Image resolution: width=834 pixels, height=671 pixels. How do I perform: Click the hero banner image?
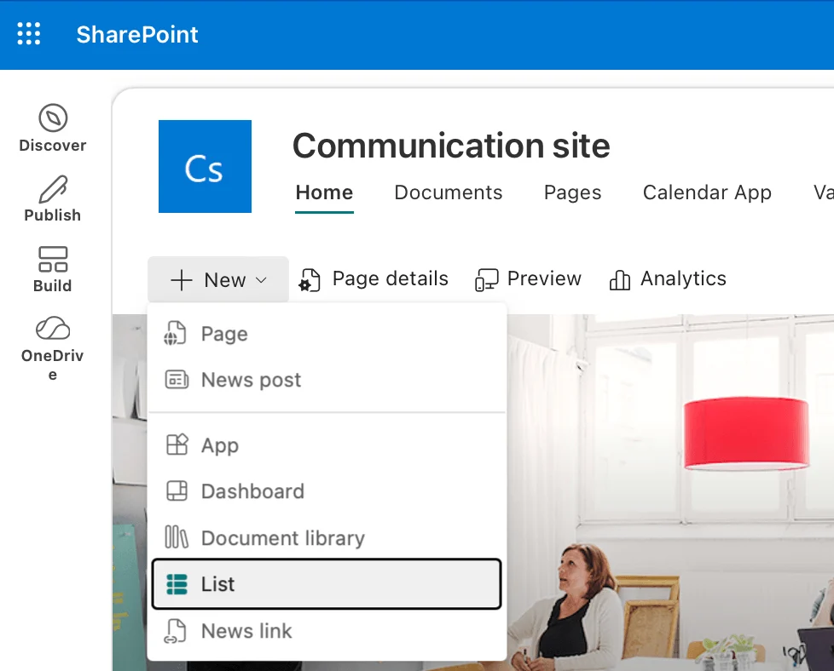point(670,491)
